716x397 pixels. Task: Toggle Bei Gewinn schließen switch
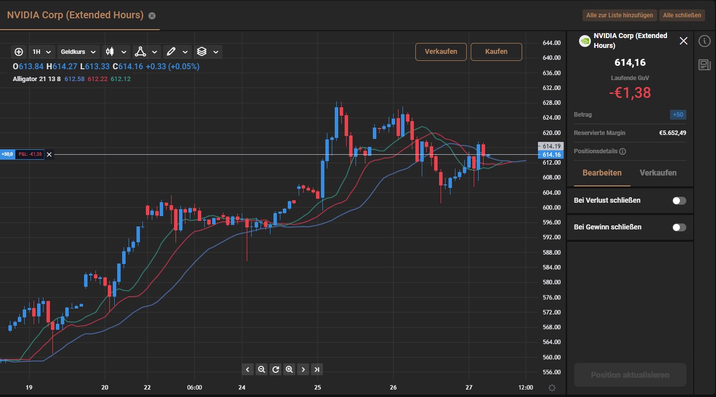point(679,227)
